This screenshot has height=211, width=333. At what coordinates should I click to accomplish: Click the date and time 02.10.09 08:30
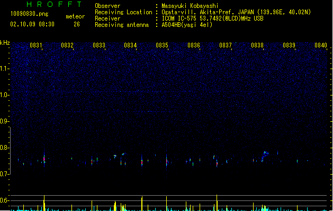[32, 24]
